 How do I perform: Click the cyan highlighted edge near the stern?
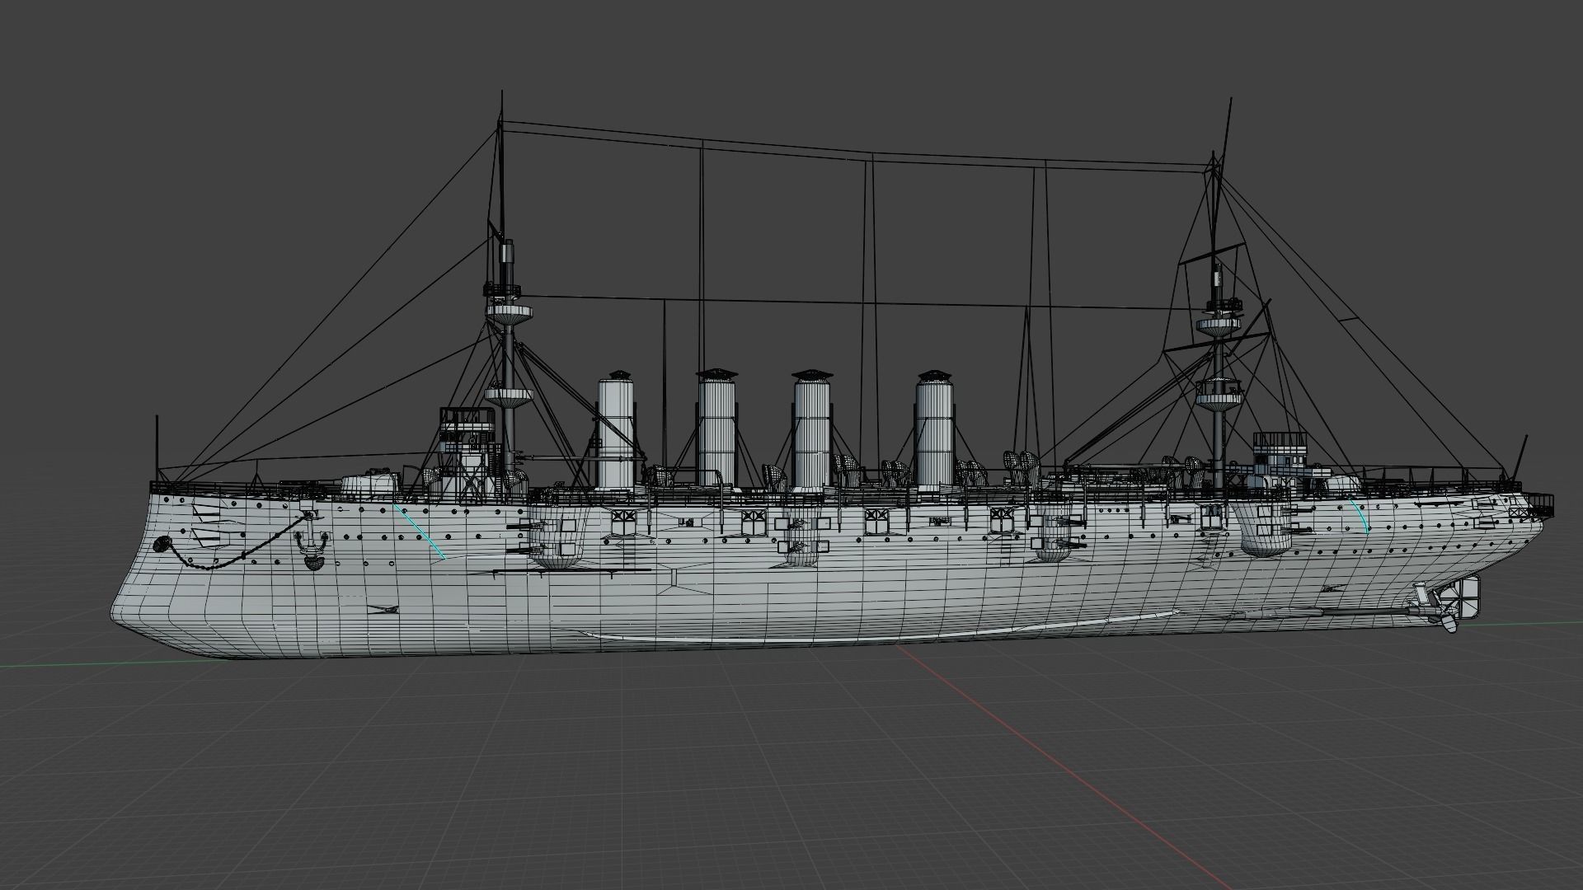point(1360,515)
